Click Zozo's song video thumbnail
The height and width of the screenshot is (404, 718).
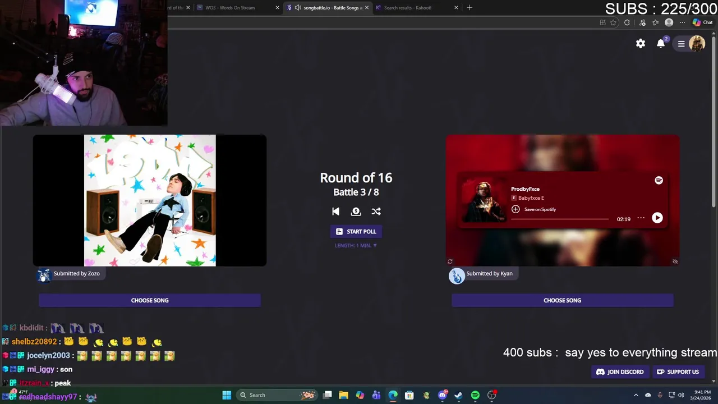click(150, 200)
